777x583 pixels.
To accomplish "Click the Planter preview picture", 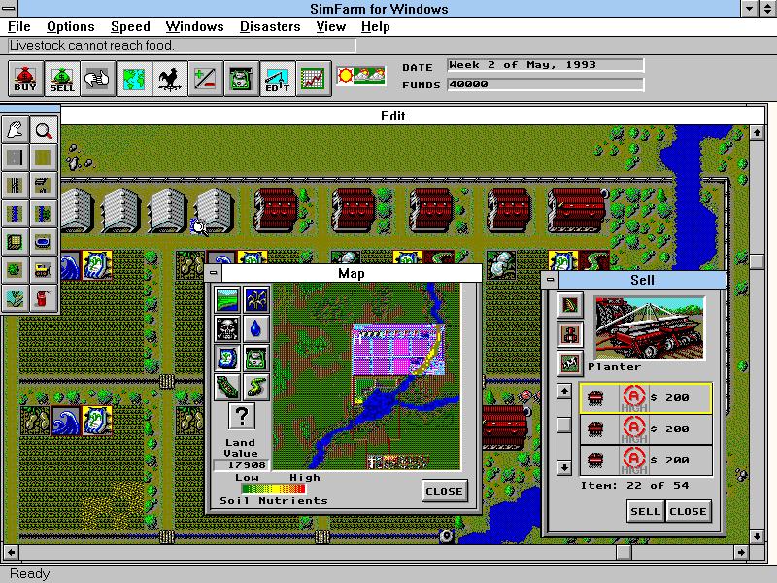I will pos(649,328).
